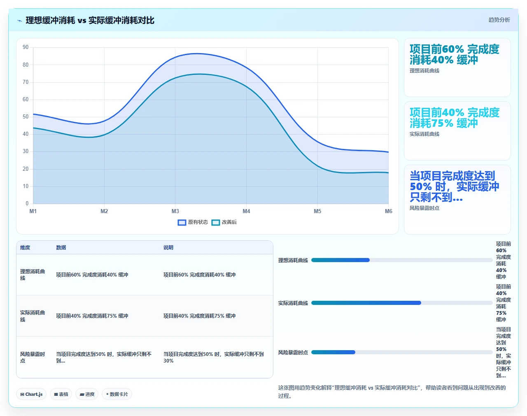Click the 风险暴露时点 progress bar
Screen dimensions: 527x416
point(402,352)
